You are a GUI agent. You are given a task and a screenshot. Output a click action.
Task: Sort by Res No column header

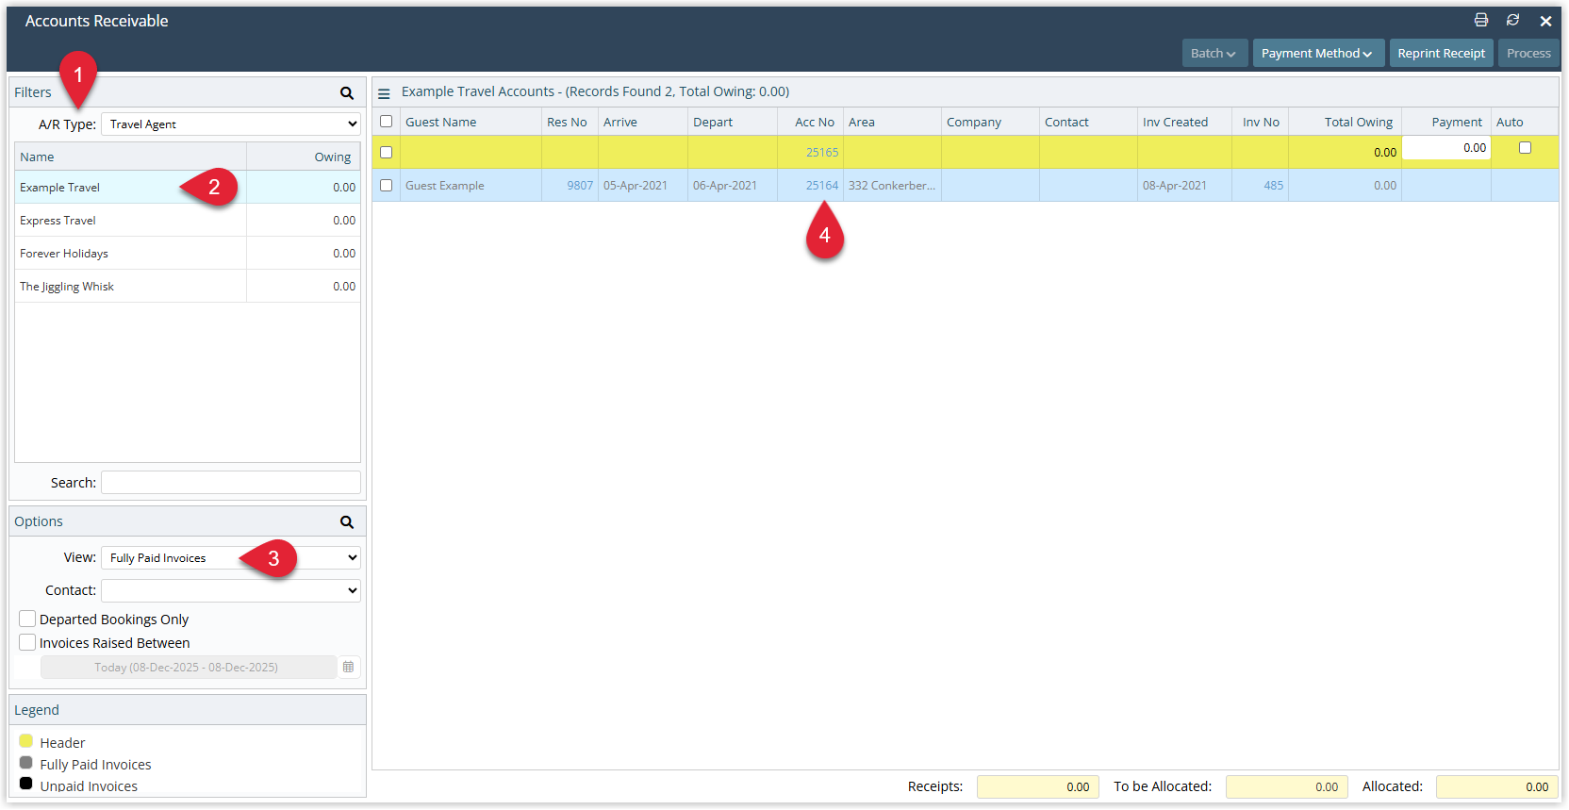pos(570,122)
